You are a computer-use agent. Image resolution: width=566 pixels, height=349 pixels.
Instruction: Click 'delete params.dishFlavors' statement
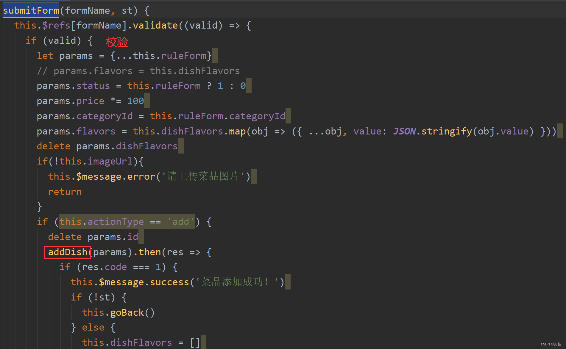107,146
